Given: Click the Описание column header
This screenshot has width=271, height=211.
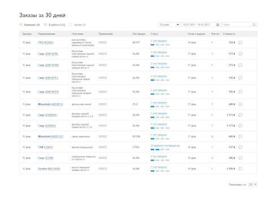Looking at the screenshot, I should click(x=77, y=34).
